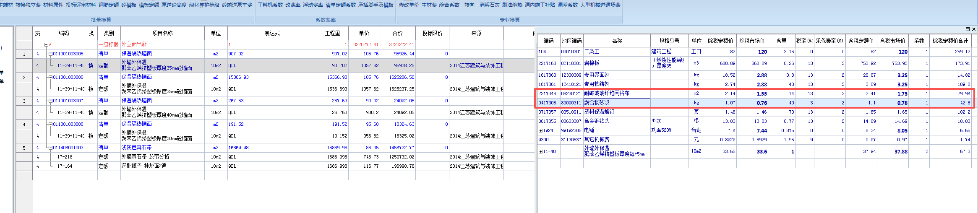
Task: Select the 专用粘结剂 material row
Action: [x=756, y=84]
